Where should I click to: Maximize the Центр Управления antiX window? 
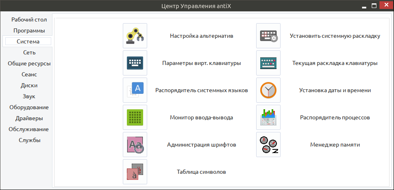(374, 6)
